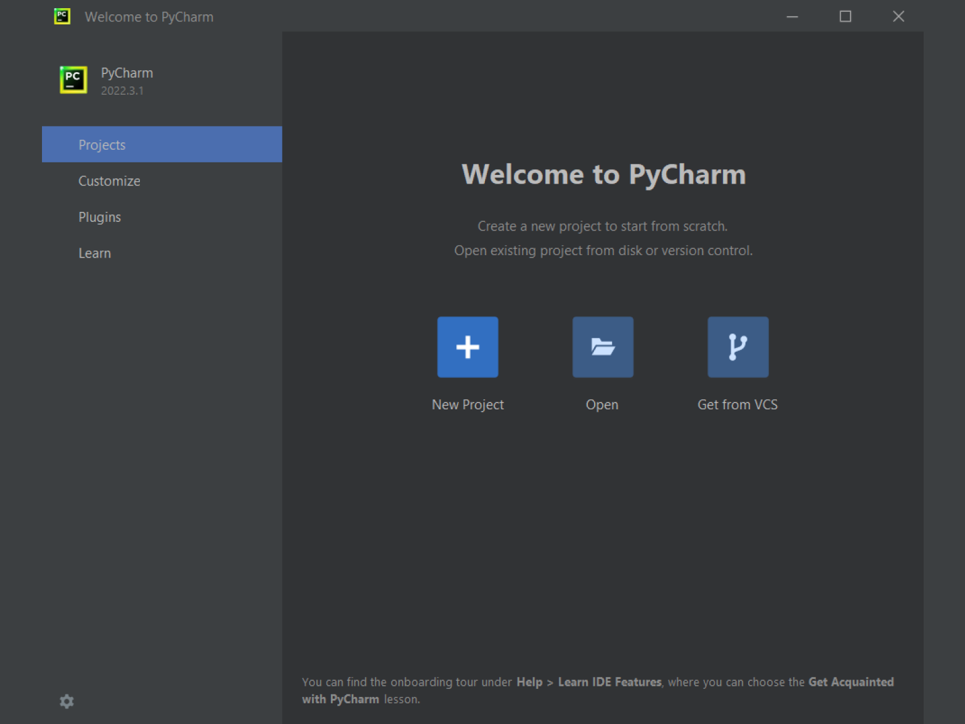Click the PyCharm logo in the sidebar
Screen dimensions: 965x724
coord(73,80)
